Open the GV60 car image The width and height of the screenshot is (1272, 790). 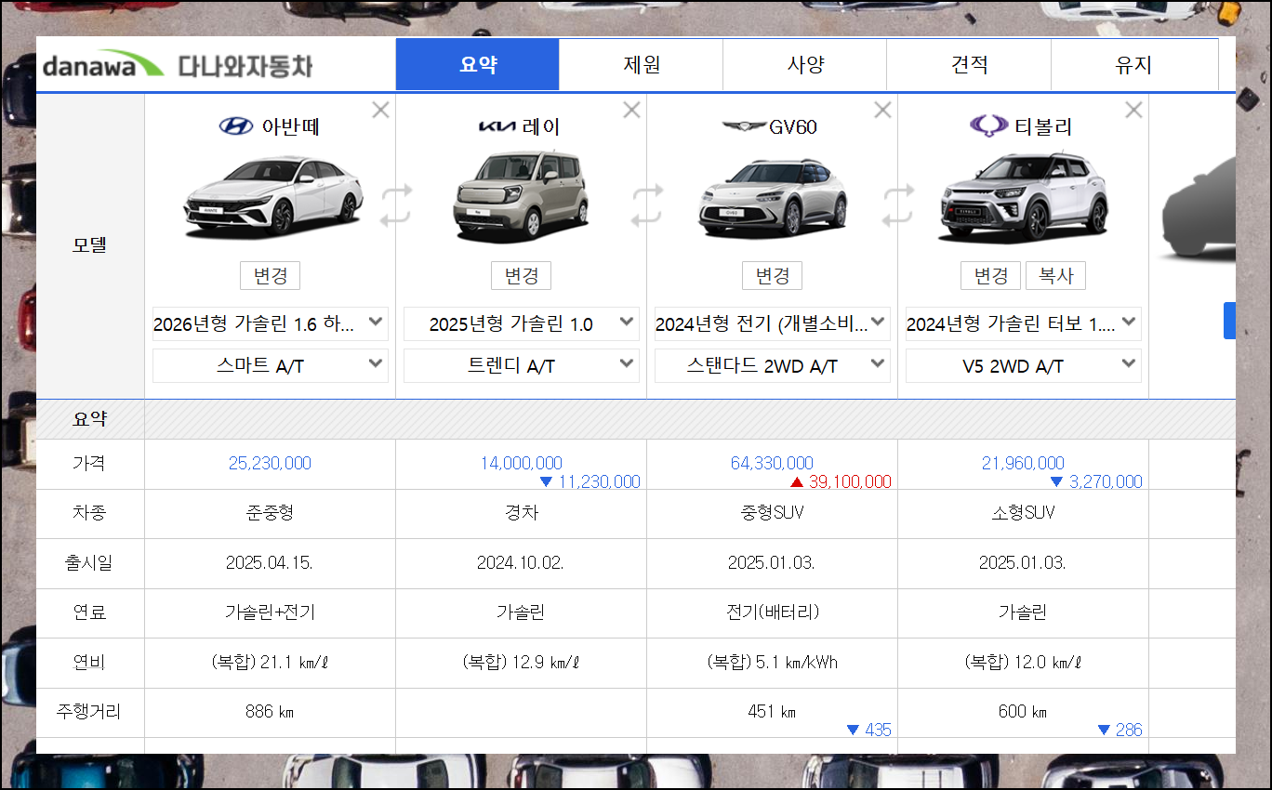coord(773,197)
